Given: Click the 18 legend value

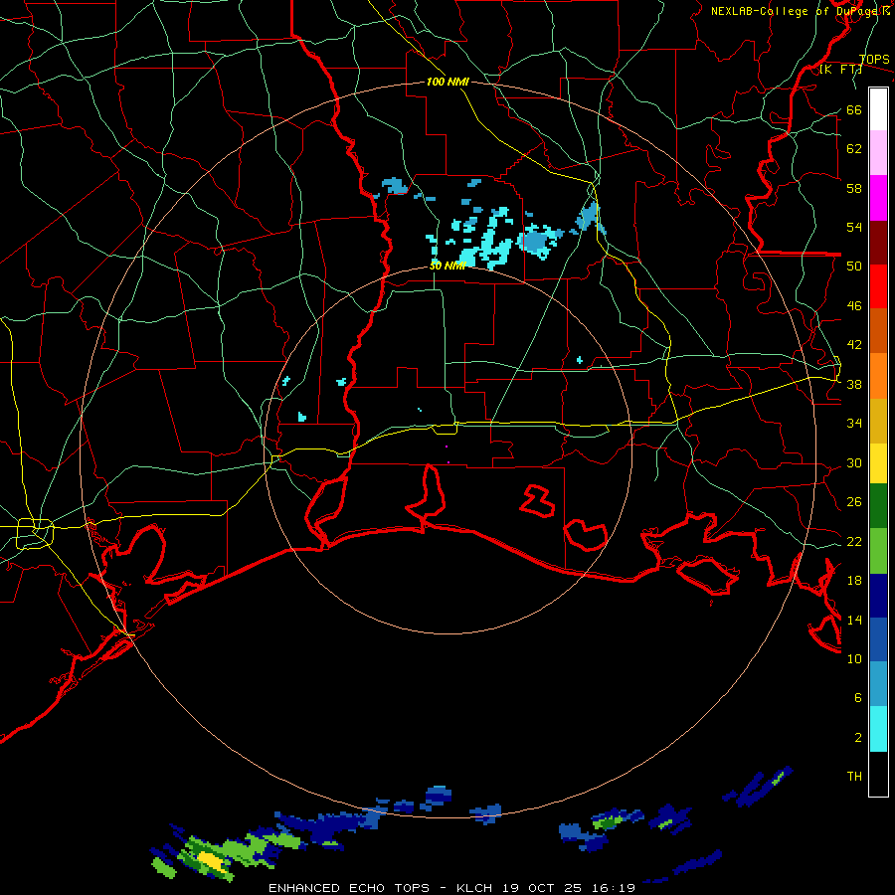Looking at the screenshot, I should tap(854, 581).
